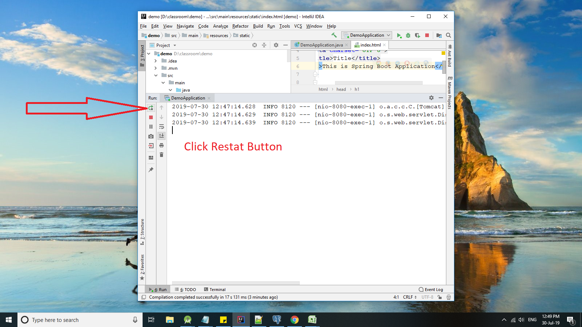This screenshot has height=327, width=582.
Task: Toggle soft-wrap in the console
Action: [162, 126]
